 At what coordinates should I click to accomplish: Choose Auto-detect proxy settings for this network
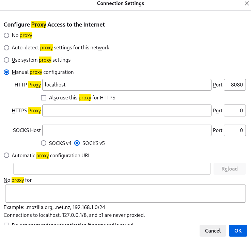[x=6, y=48]
